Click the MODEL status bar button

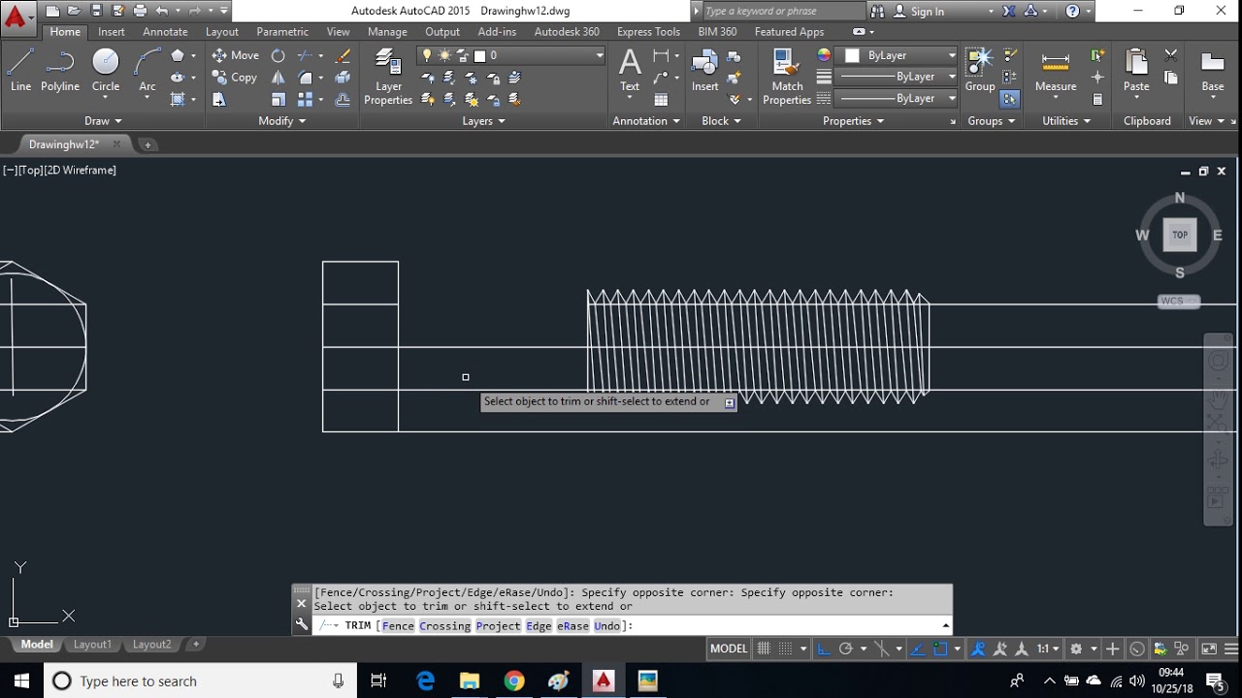click(729, 649)
